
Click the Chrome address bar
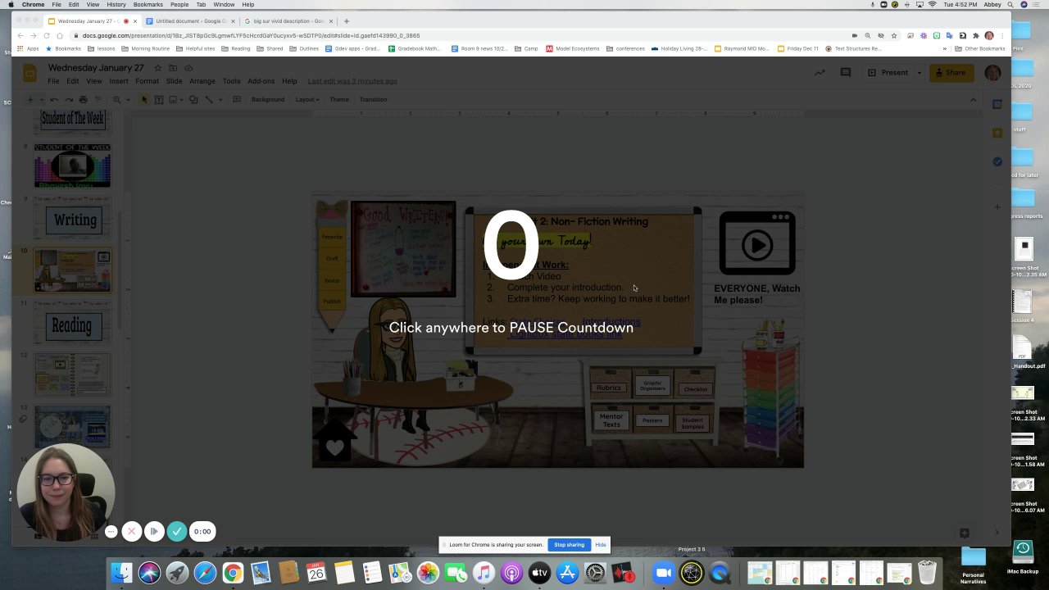[459, 36]
